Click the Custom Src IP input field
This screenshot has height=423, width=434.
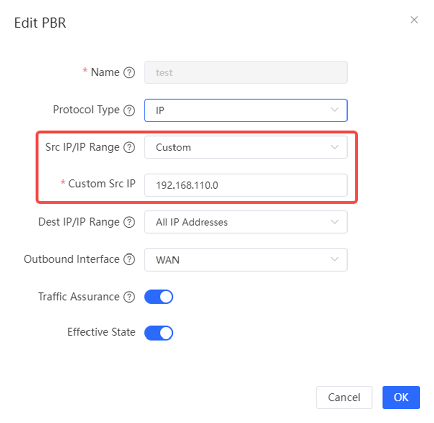coord(246,185)
